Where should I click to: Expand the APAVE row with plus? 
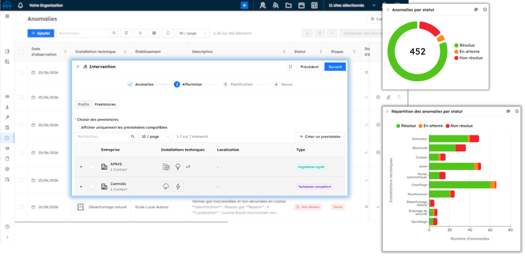pyautogui.click(x=81, y=167)
